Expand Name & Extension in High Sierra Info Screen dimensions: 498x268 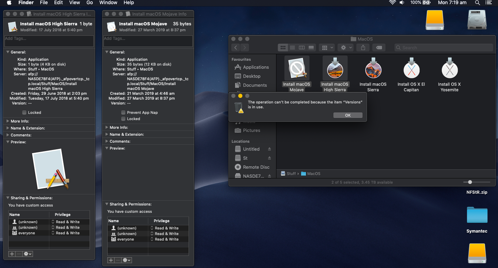point(8,128)
